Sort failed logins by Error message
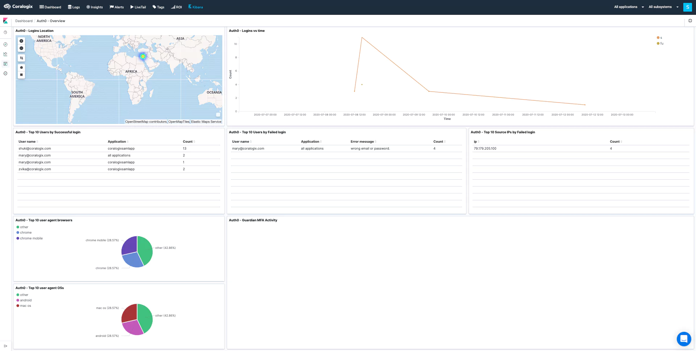 tap(363, 142)
